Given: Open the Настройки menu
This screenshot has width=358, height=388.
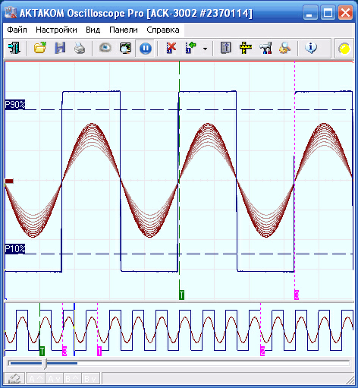Looking at the screenshot, I should 56,30.
